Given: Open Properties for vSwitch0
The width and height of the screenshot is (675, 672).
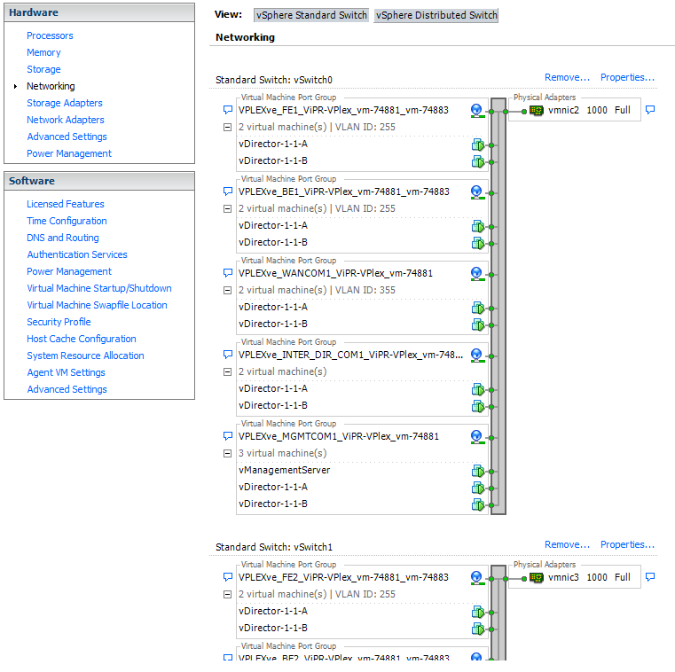Looking at the screenshot, I should click(627, 78).
